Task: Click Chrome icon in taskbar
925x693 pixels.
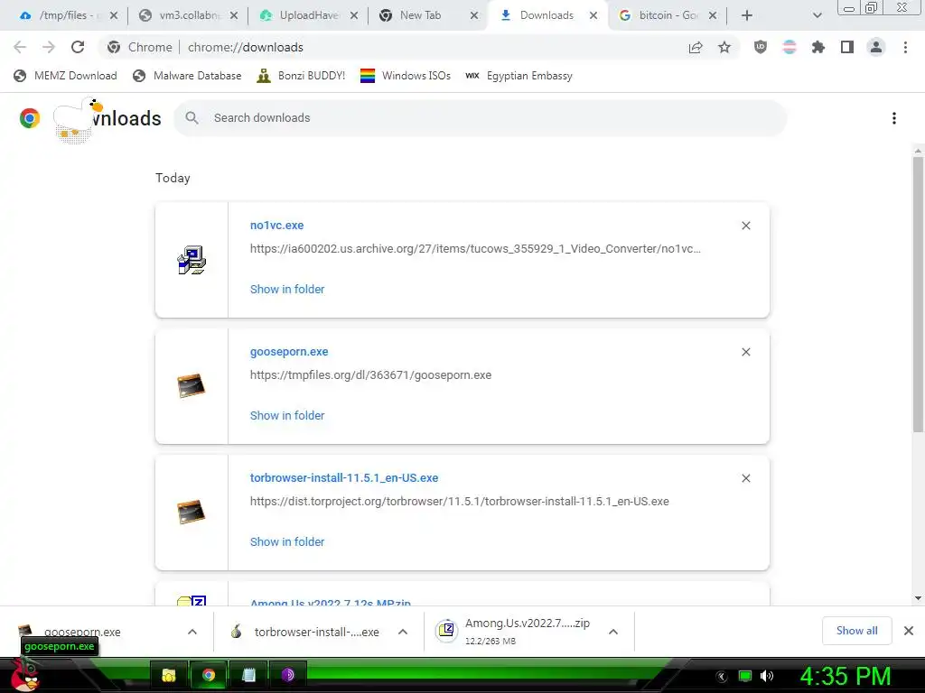Action: tap(209, 675)
